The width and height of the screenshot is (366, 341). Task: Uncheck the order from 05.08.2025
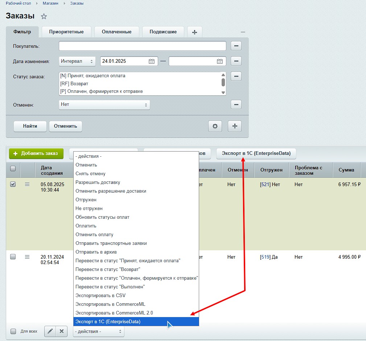point(13,184)
